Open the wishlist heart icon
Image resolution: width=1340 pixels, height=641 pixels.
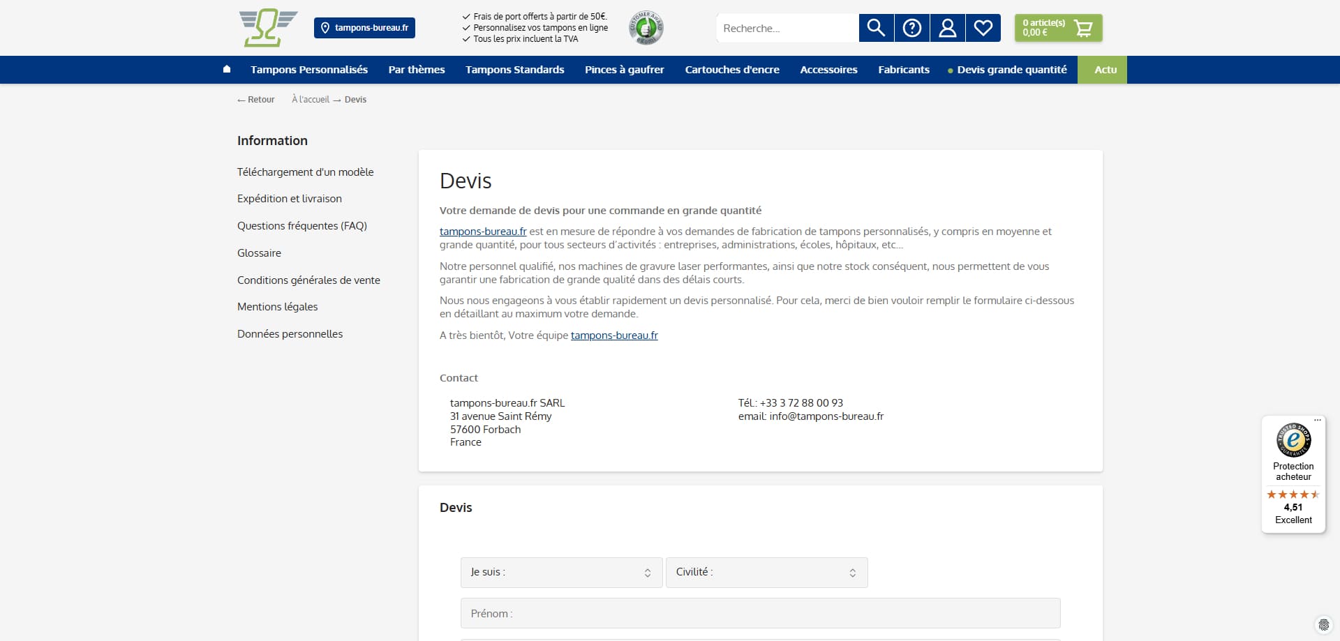click(983, 28)
